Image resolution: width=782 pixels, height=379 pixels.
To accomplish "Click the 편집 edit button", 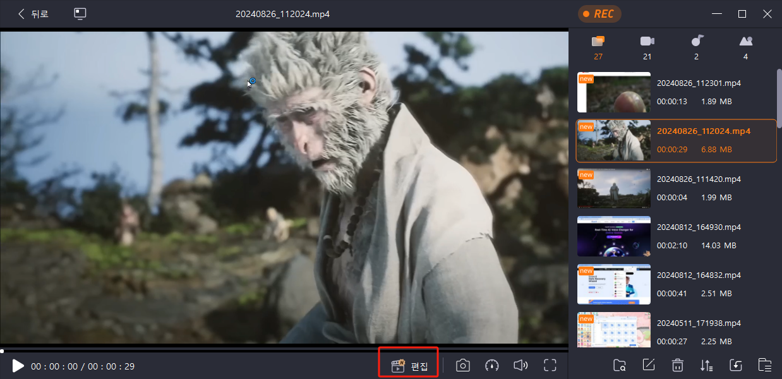I will [x=409, y=366].
